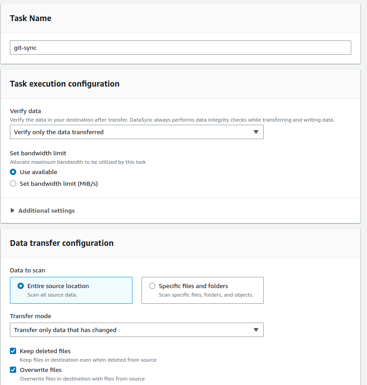Select the Set bandwidth limit (MiB/s) radio button

tap(13, 184)
